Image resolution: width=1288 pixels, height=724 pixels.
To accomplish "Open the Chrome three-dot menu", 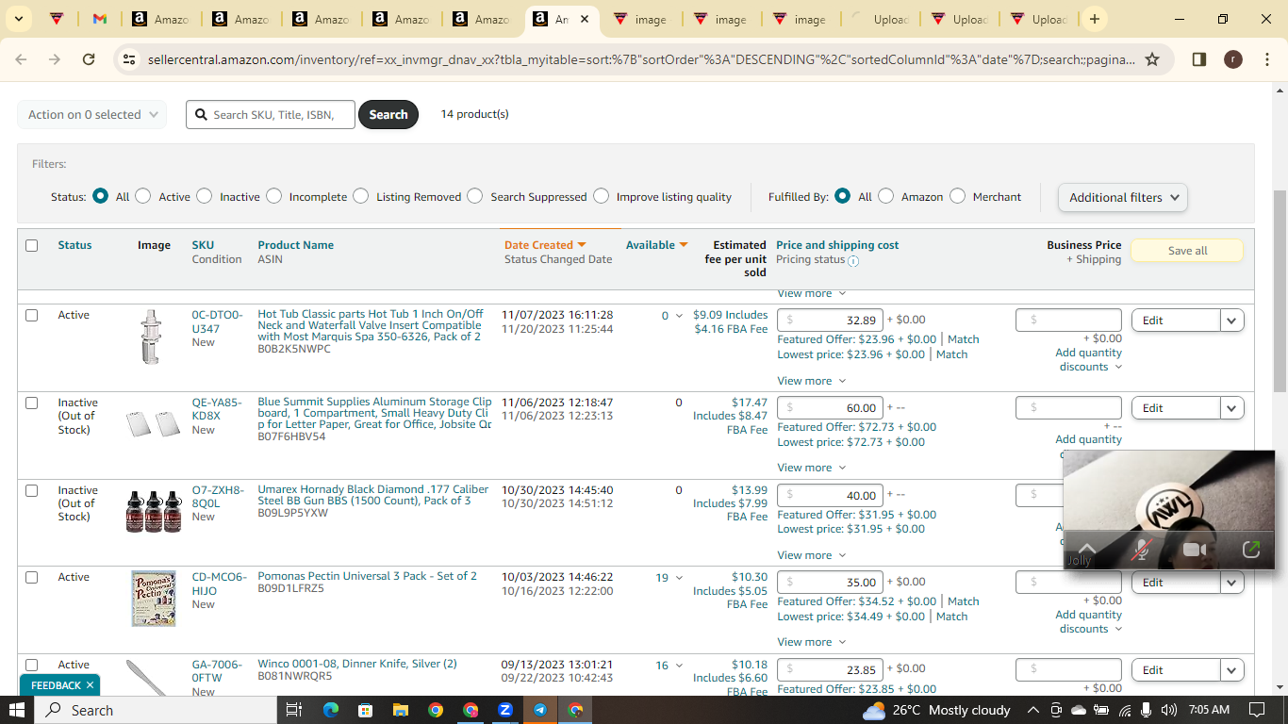I will (1266, 59).
